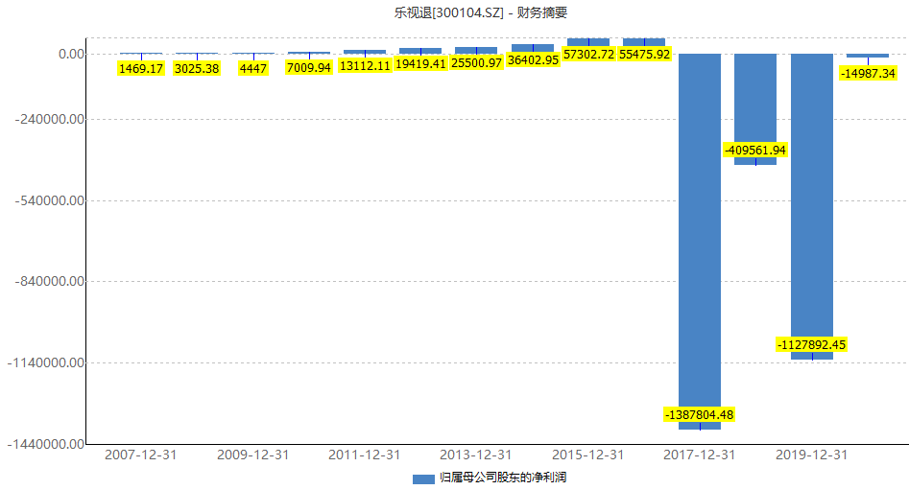This screenshot has width=909, height=490.
Task: Click the x-axis label 2015-12-31
Action: (x=587, y=455)
